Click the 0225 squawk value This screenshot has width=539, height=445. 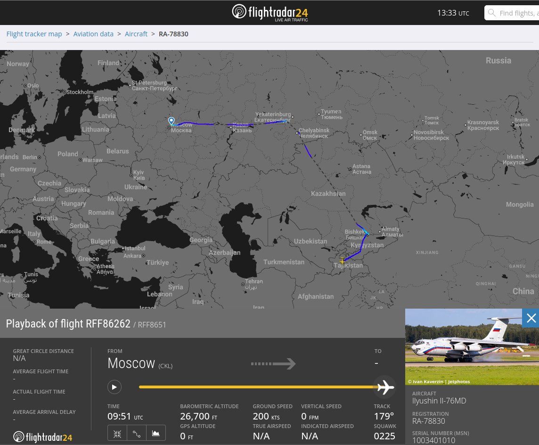(x=384, y=436)
